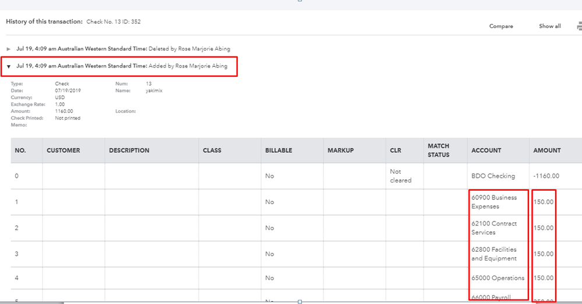Viewport: 582px width, 304px height.
Task: Click the DESCRIPTION column header
Action: coord(129,151)
